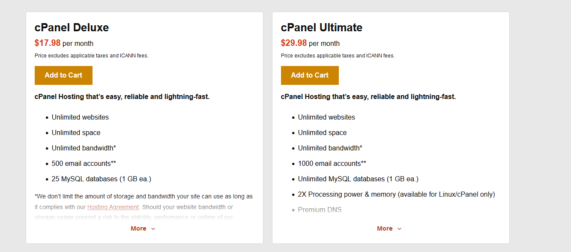
Task: Expand More details under cPanel Ultimate
Action: coord(389,228)
